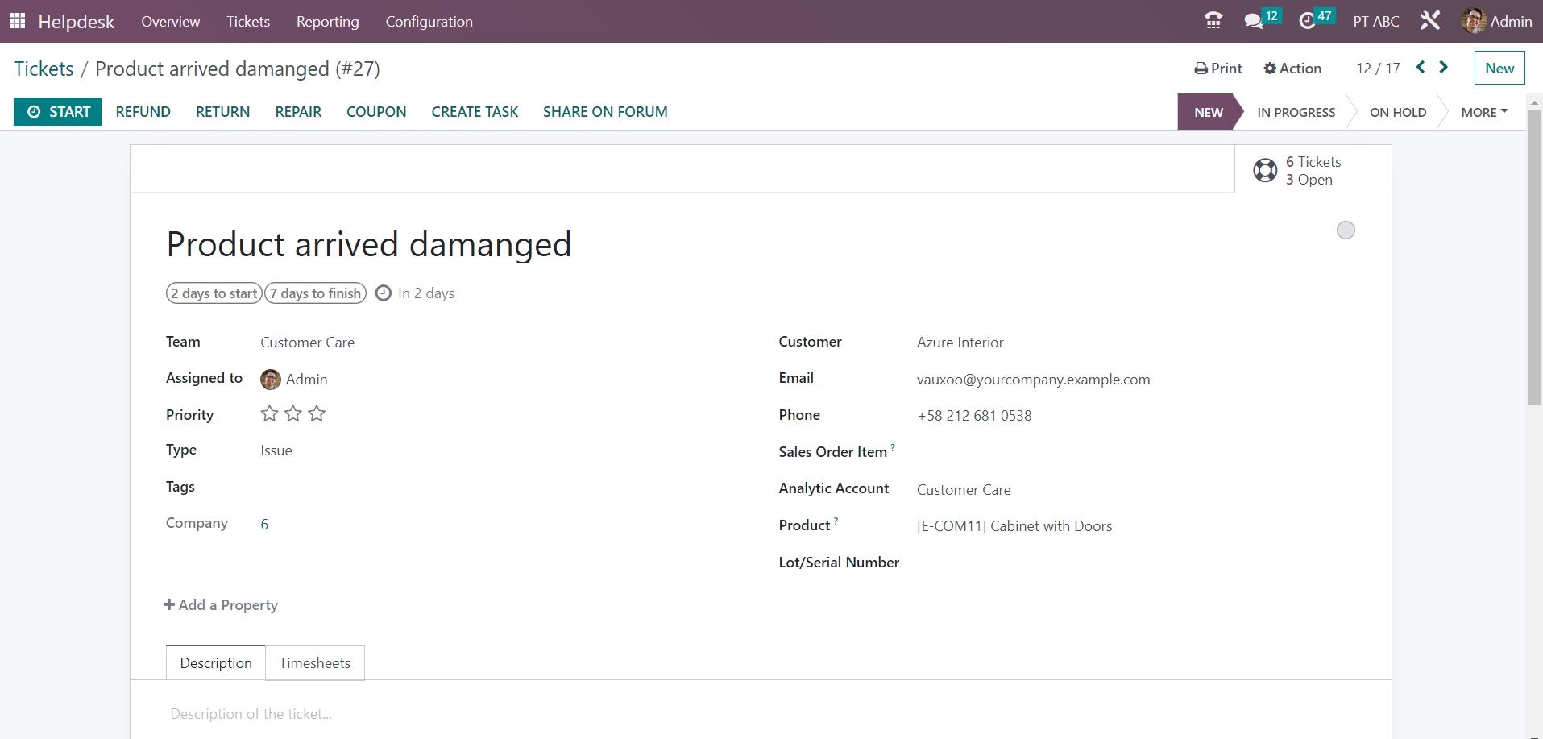Open the Admin user menu
Viewport: 1543px width, 739px height.
[x=1497, y=21]
